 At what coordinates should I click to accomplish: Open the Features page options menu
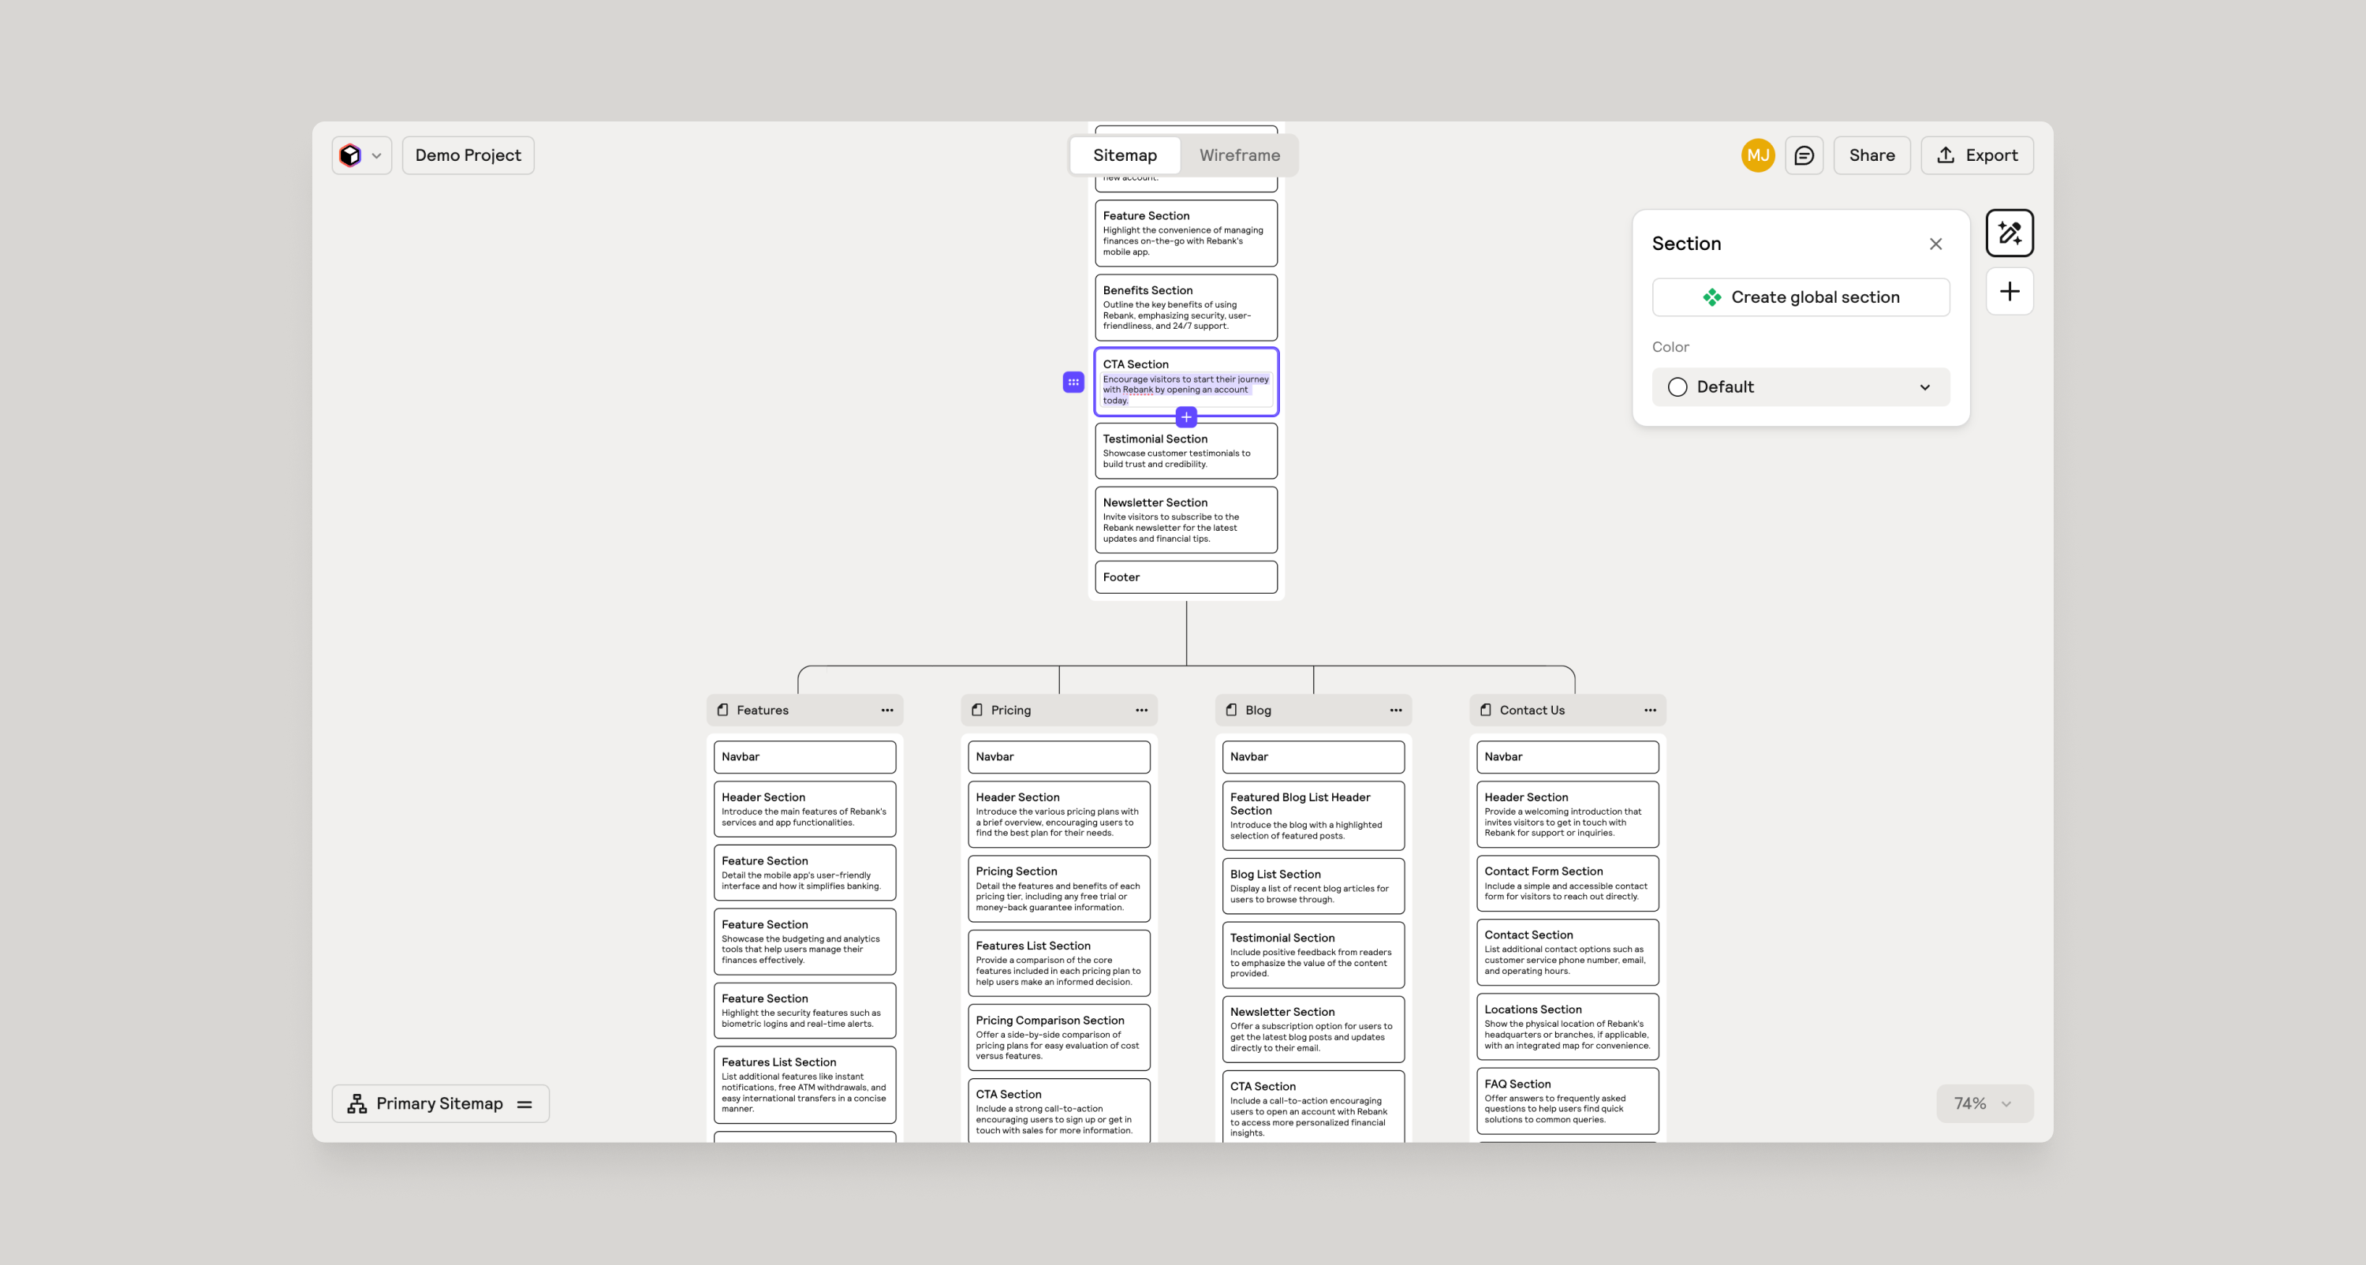887,710
